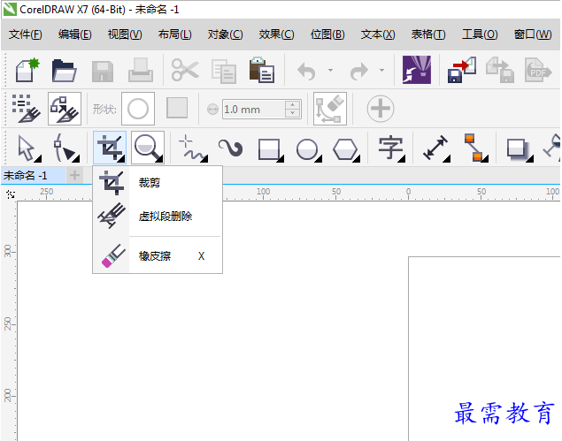Select the Polygon tool
The width and height of the screenshot is (562, 441).
pyautogui.click(x=346, y=148)
